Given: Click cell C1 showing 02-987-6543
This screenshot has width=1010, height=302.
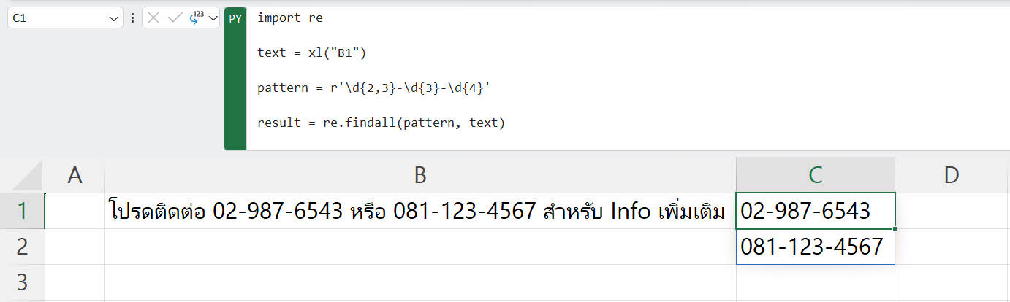Looking at the screenshot, I should tap(816, 212).
